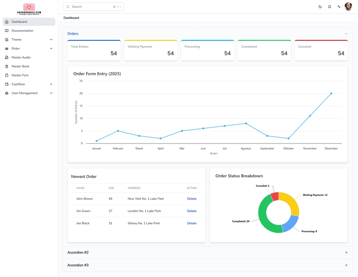Image resolution: width=358 pixels, height=277 pixels.
Task: Toggle dark mode with the moon icon
Action: [320, 6]
